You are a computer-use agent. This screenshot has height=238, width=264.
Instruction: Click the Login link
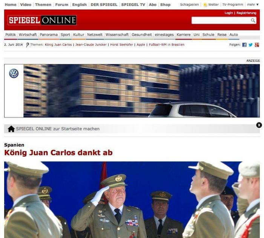click(x=229, y=13)
